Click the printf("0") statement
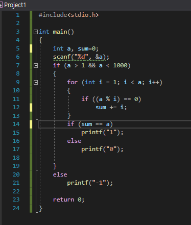 (102, 149)
